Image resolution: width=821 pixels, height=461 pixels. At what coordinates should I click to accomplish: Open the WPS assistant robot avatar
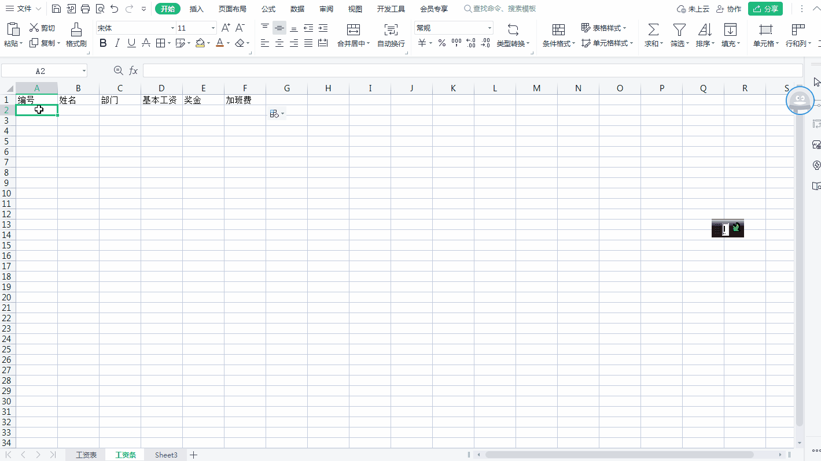[800, 101]
